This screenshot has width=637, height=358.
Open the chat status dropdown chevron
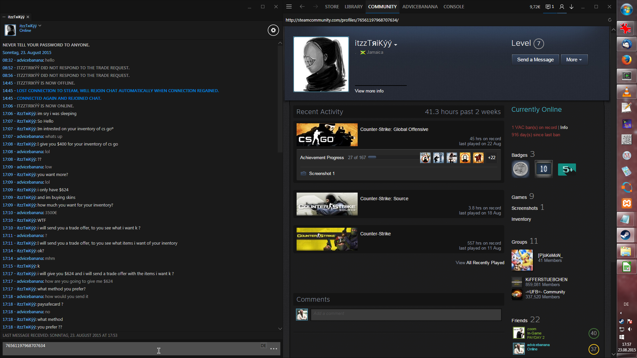click(x=40, y=26)
